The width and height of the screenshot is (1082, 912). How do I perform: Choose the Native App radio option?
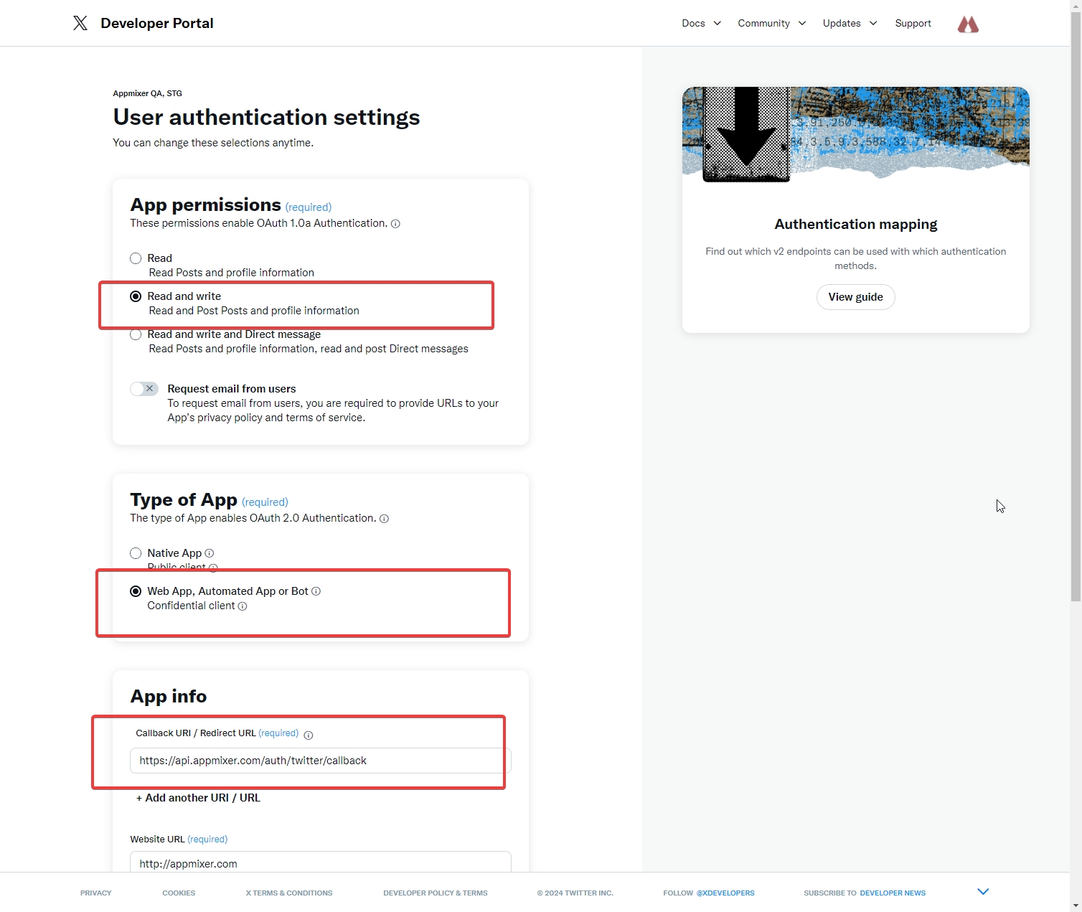[x=136, y=553]
